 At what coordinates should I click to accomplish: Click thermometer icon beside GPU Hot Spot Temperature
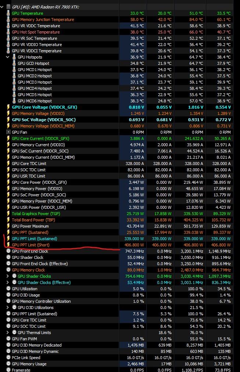click(x=8, y=32)
